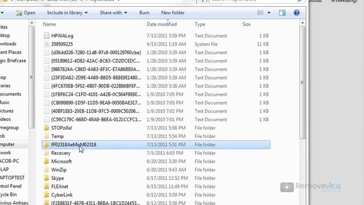Sort by the Size column header
The width and height of the screenshot is (364, 205).
[x=246, y=24]
